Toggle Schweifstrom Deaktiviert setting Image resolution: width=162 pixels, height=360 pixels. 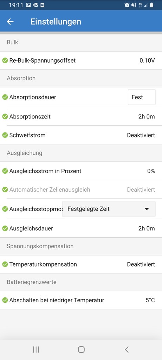point(141,135)
